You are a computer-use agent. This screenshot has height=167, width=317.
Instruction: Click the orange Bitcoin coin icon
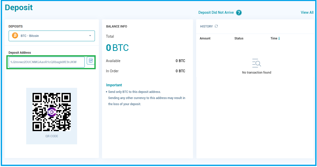[15, 36]
